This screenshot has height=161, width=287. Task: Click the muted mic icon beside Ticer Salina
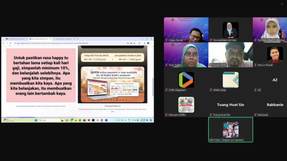(166, 65)
